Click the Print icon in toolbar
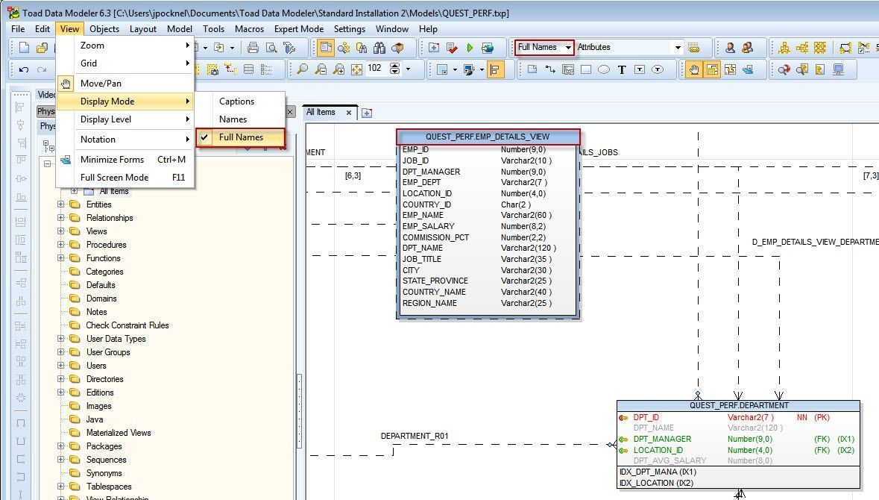Image resolution: width=879 pixels, height=500 pixels. pos(253,48)
